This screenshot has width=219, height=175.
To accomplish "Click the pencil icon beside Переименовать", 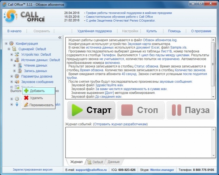I will tap(26, 105).
